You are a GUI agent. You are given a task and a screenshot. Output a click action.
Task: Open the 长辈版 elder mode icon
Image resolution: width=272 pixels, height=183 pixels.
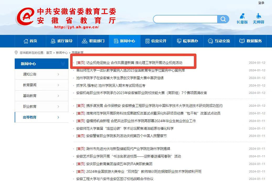click(x=242, y=18)
